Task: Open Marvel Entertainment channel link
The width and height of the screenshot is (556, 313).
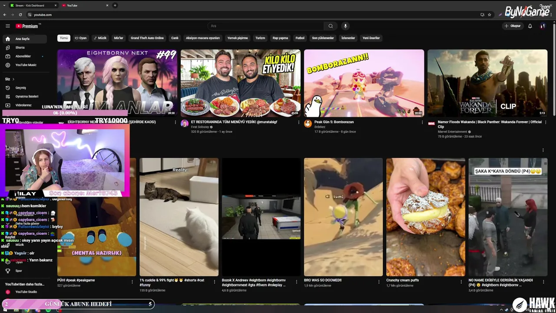Action: tap(453, 132)
